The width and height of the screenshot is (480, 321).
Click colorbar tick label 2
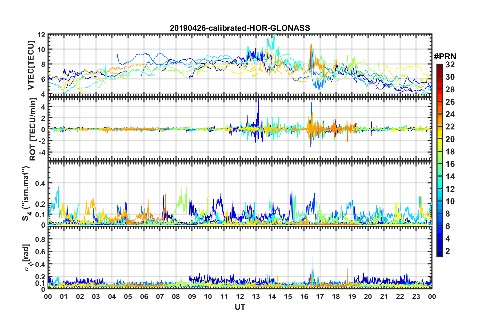coord(448,251)
